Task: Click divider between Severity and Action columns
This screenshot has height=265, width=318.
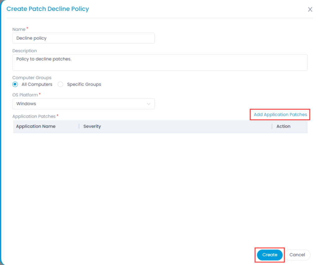Action: [x=272, y=126]
